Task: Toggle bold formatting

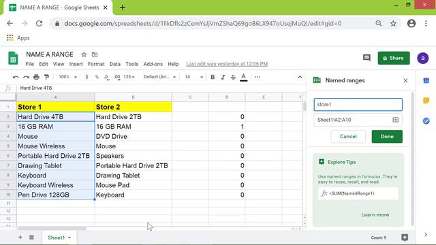Action: (x=213, y=77)
